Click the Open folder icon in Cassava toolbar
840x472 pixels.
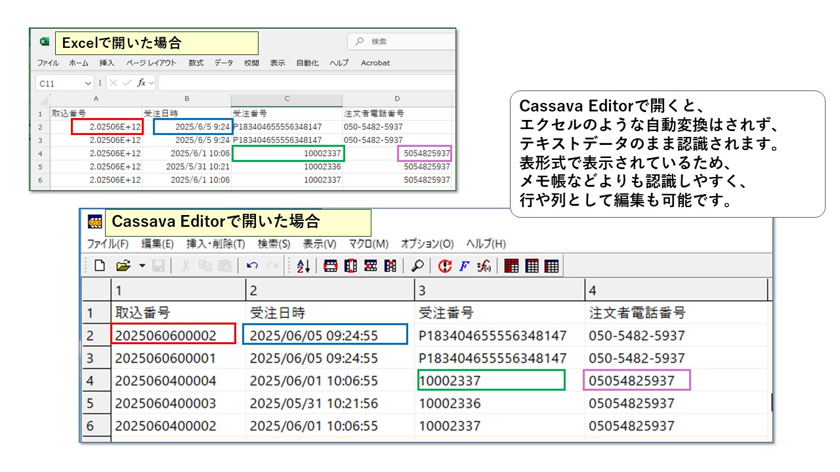[x=123, y=266]
